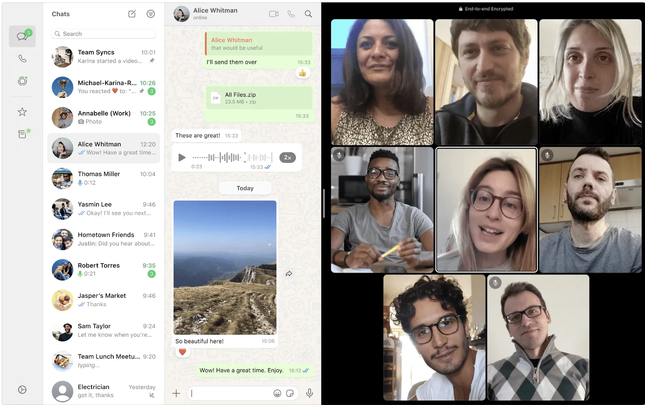645x405 pixels.
Task: Open the chat filter menu icon
Action: point(151,14)
